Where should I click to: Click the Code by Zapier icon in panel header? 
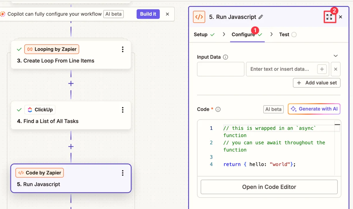point(199,17)
